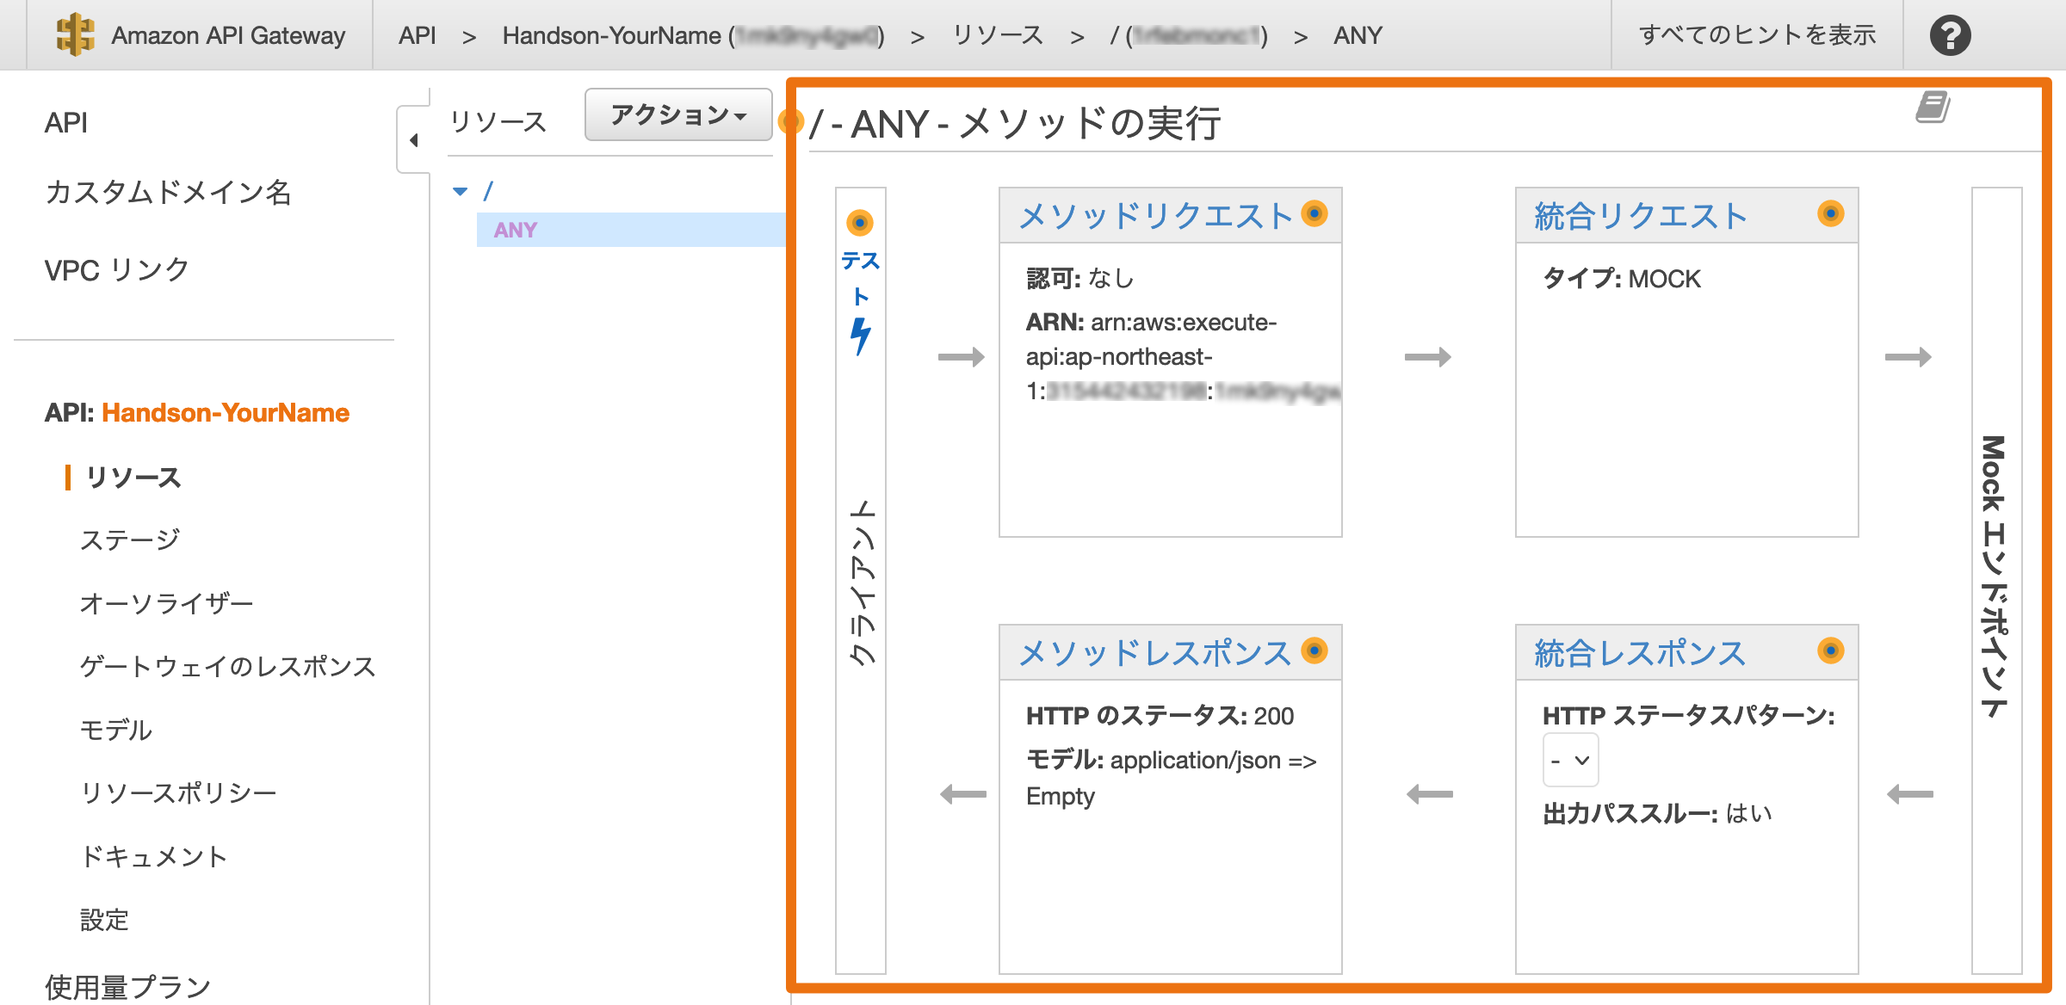Click the Amazon API Gateway title
Image resolution: width=2066 pixels, height=1005 pixels.
click(x=228, y=35)
